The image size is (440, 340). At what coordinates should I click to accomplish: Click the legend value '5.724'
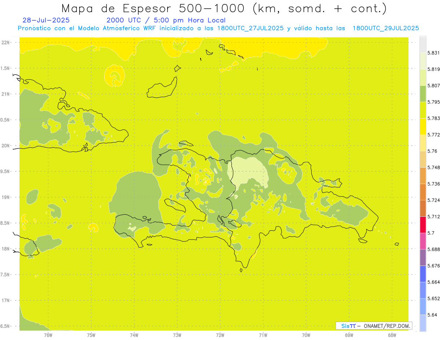click(x=433, y=200)
